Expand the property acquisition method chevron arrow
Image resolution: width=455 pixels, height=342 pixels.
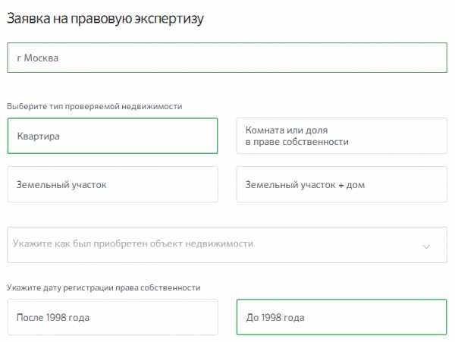[x=425, y=246]
